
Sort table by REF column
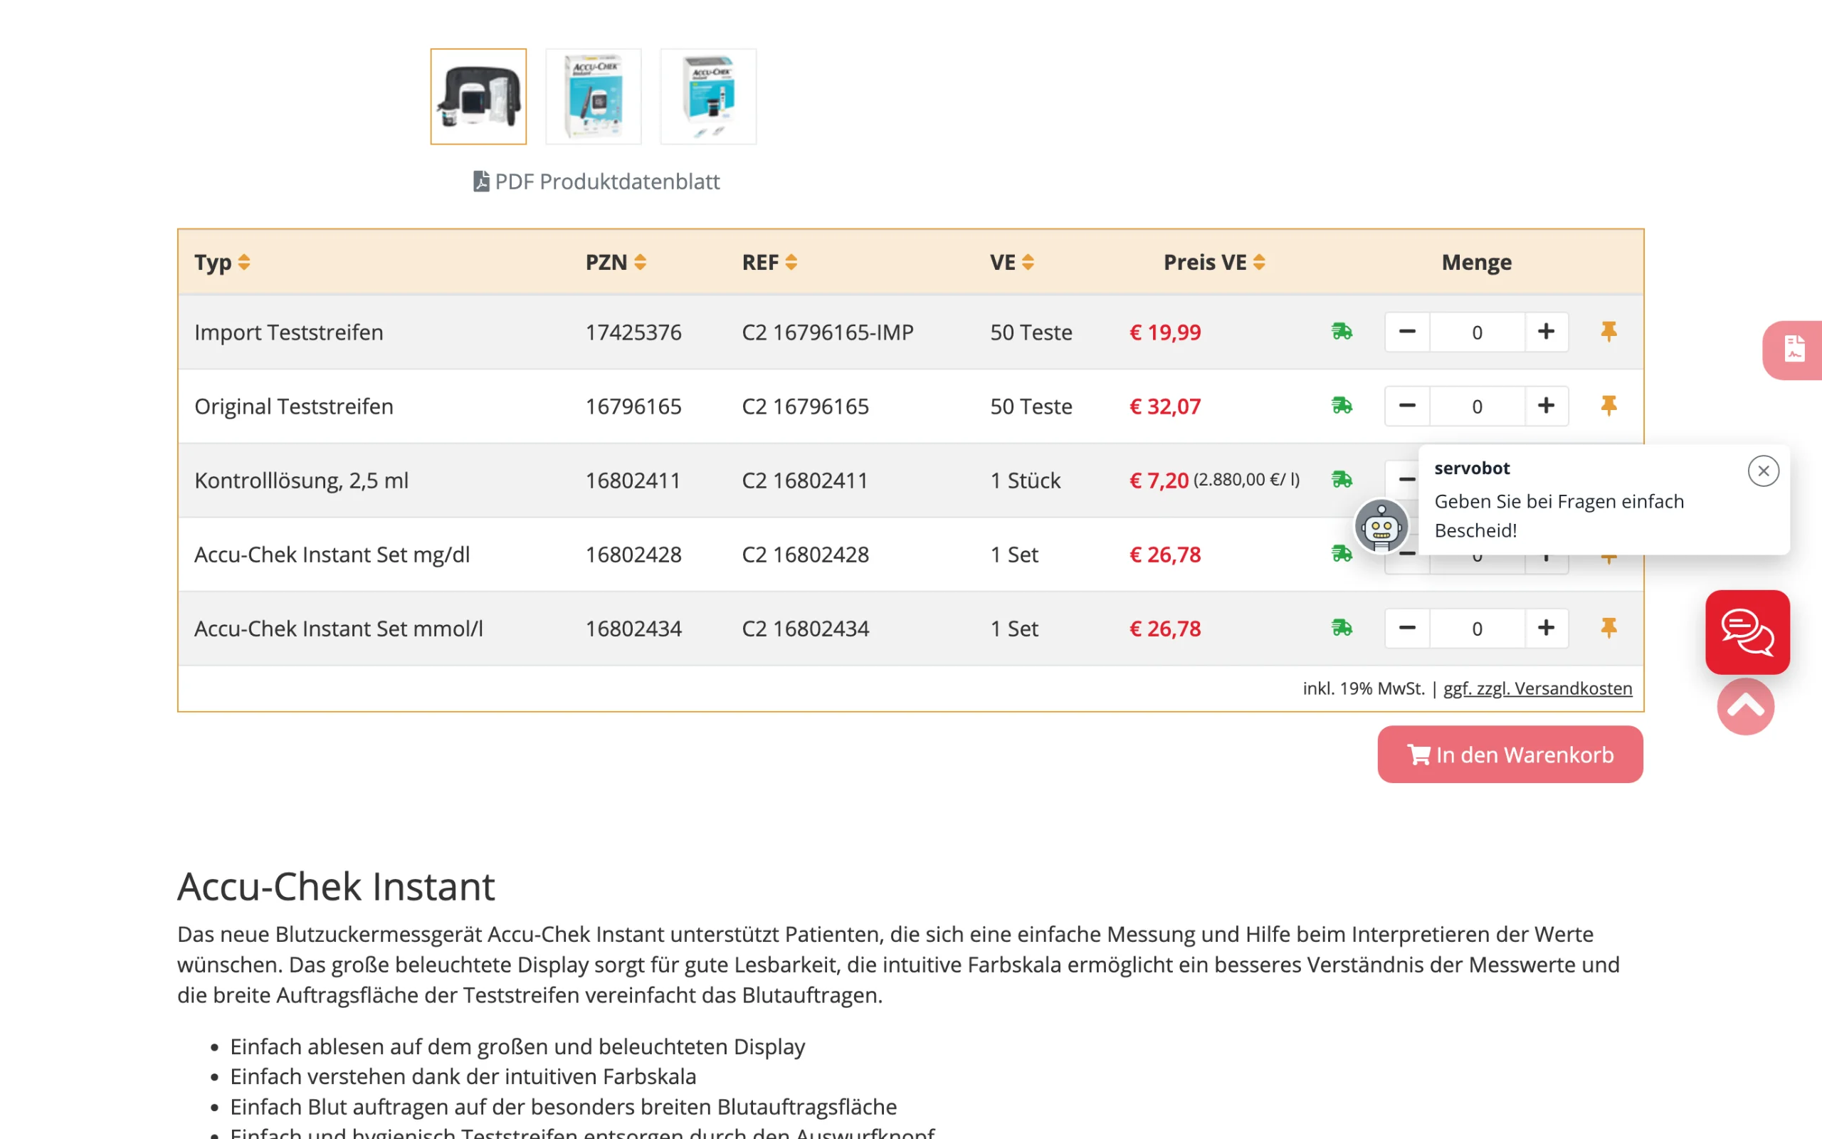coord(769,262)
